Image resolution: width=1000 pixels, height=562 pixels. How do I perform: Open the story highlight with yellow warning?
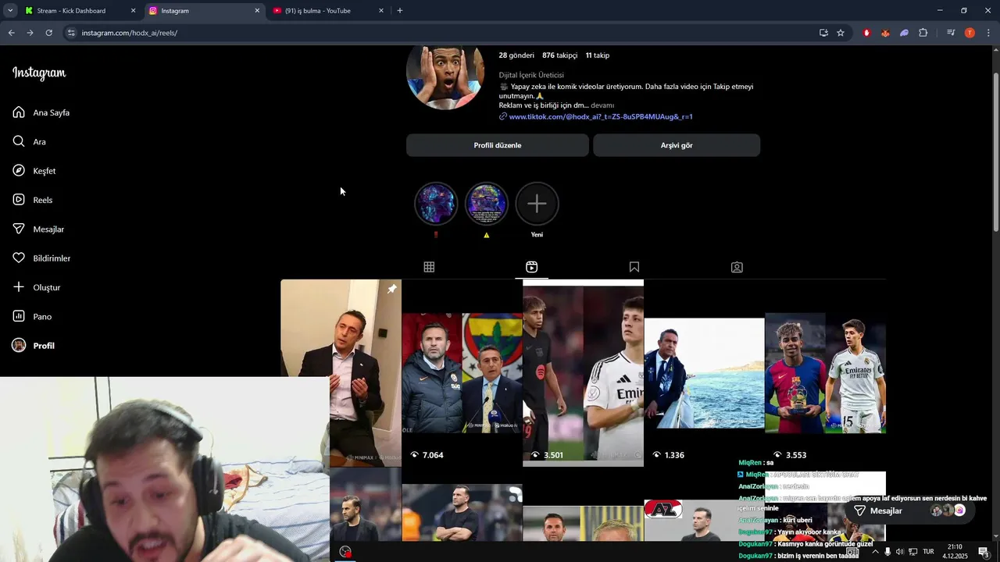[487, 204]
